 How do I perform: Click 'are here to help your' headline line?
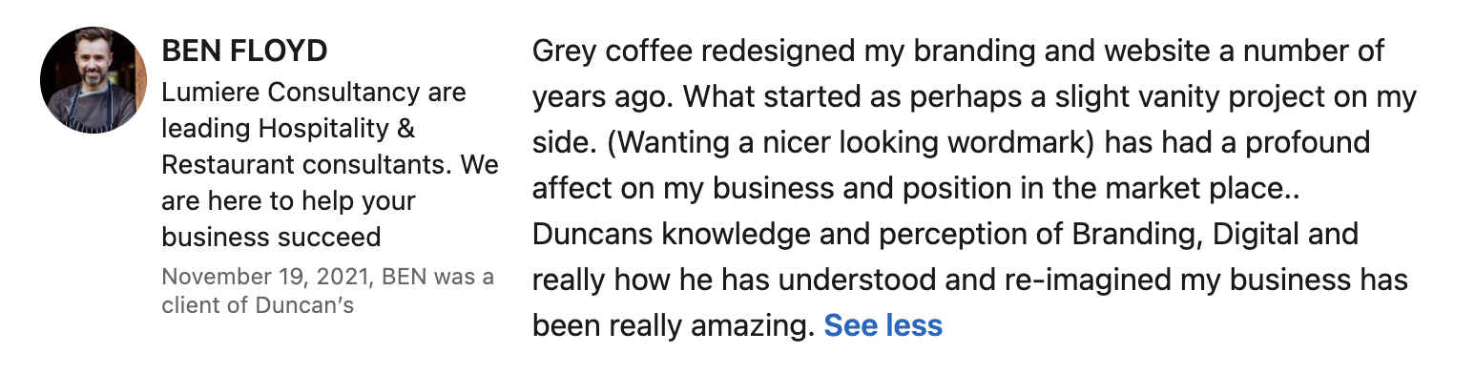point(288,200)
